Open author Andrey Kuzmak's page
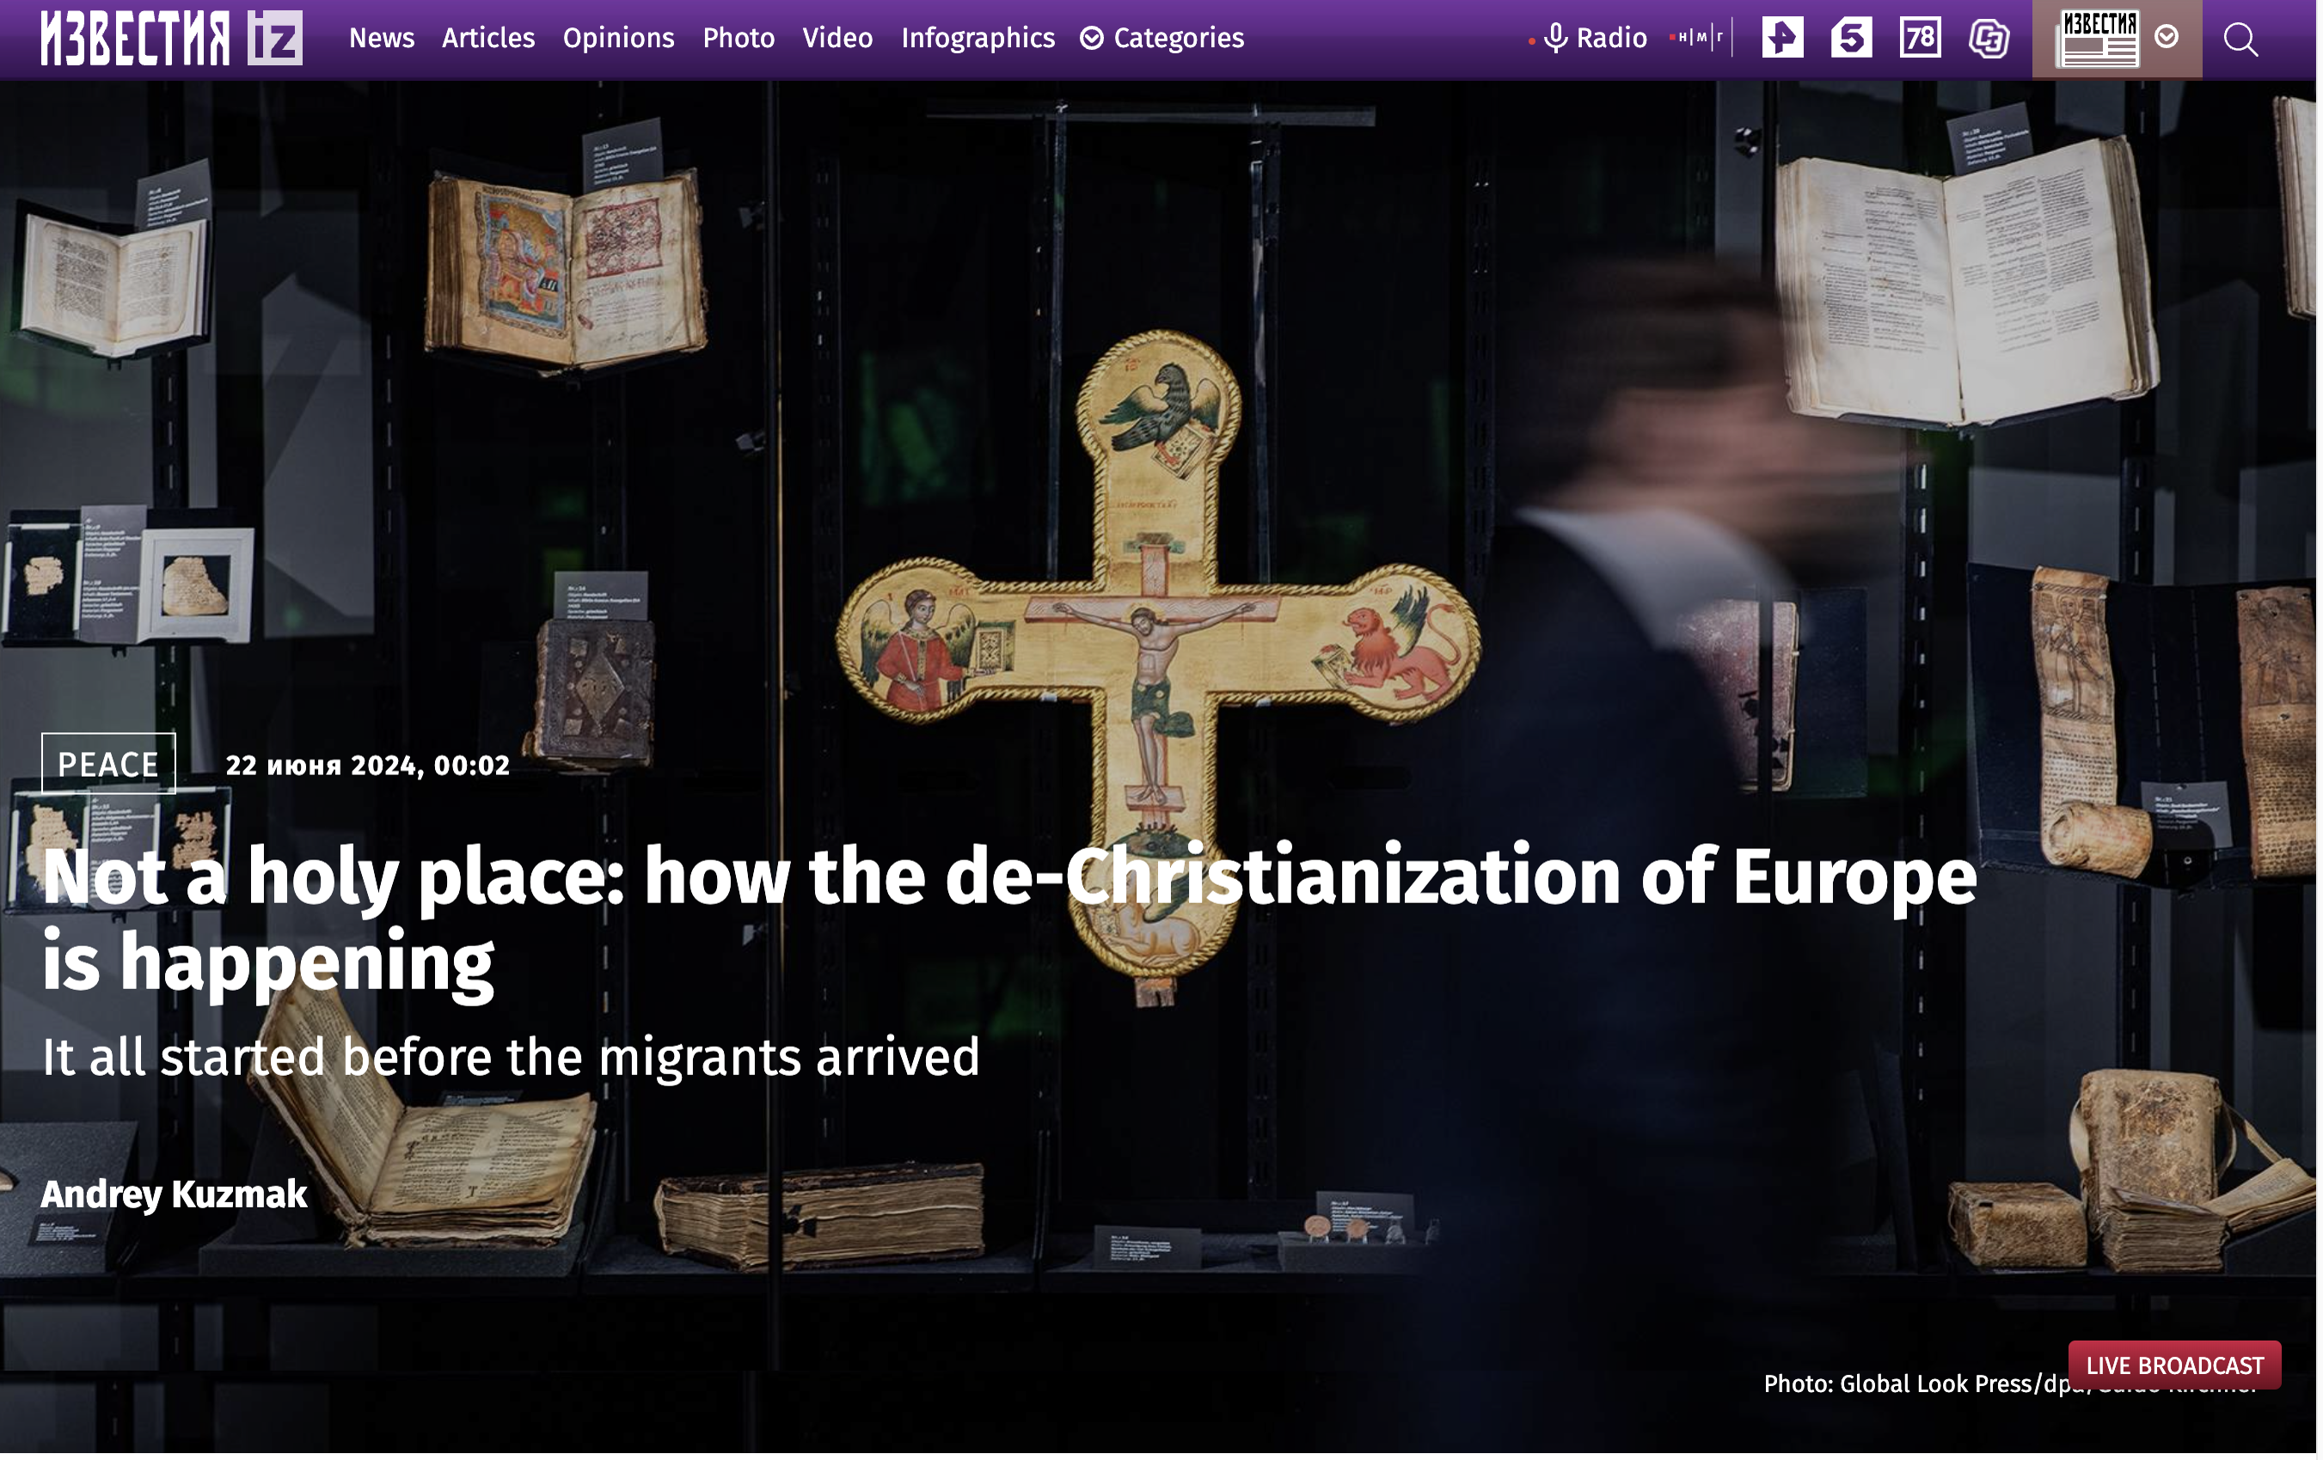 coord(174,1194)
